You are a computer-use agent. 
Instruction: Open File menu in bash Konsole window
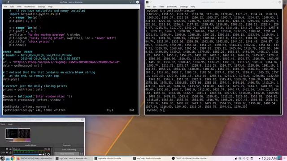pyautogui.click(x=148, y=7)
